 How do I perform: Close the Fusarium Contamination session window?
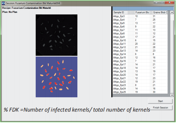pyautogui.click(x=170, y=3)
